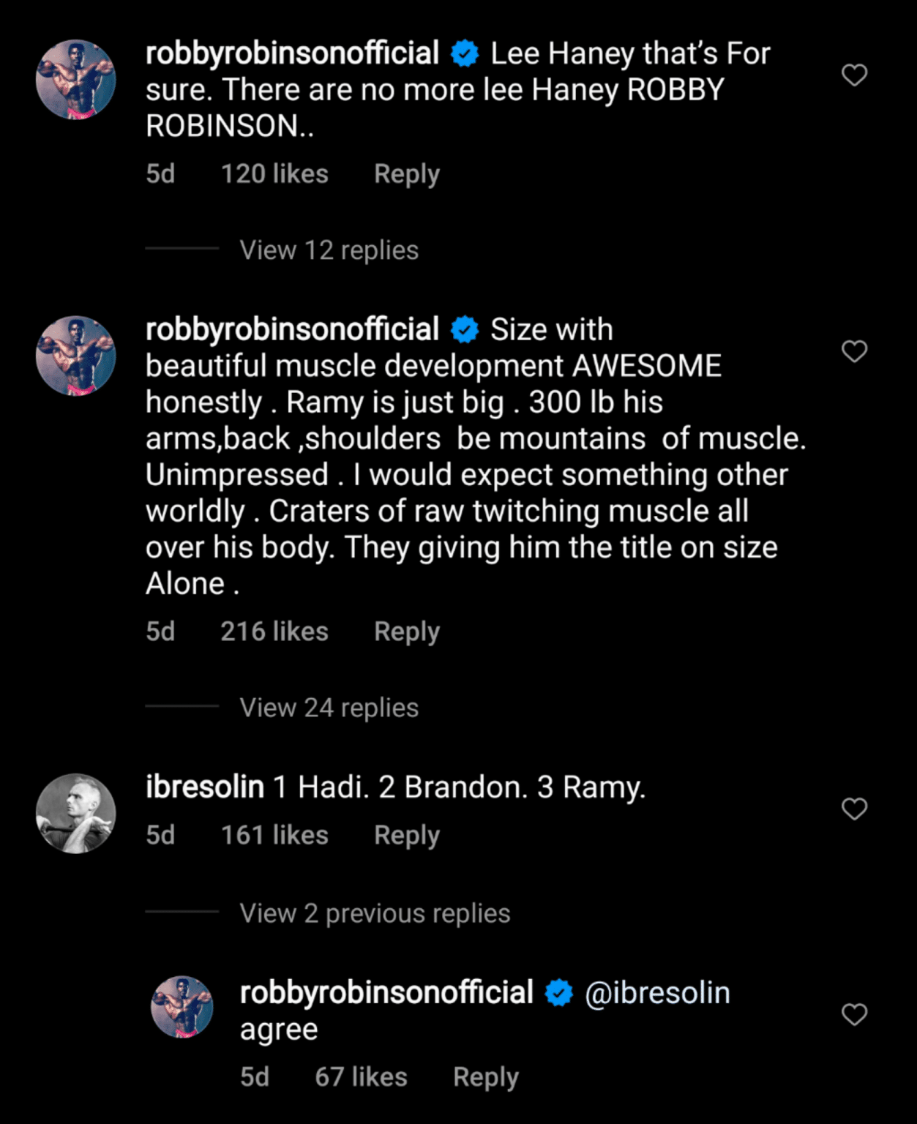This screenshot has height=1124, width=917.
Task: Open the ibresolin username link
Action: [204, 787]
